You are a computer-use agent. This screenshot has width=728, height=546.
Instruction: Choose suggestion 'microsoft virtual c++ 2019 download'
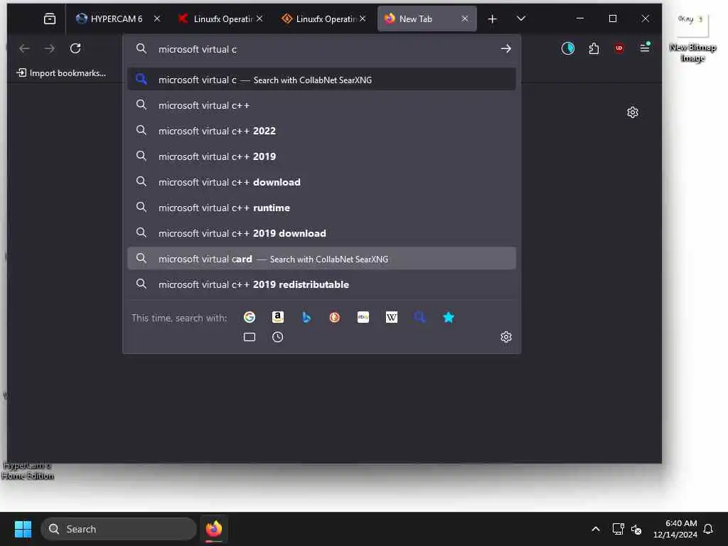pos(322,233)
